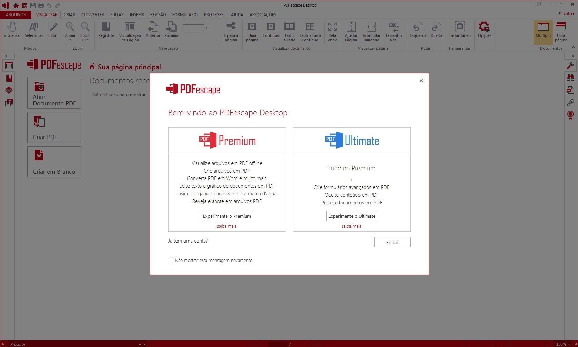Switch to the CONVERTER ribbon tab

[93, 14]
